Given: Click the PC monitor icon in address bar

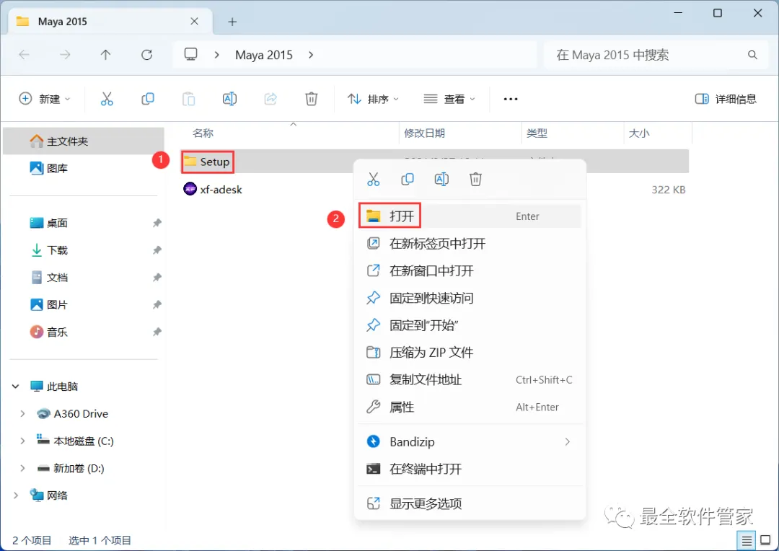Looking at the screenshot, I should point(190,54).
